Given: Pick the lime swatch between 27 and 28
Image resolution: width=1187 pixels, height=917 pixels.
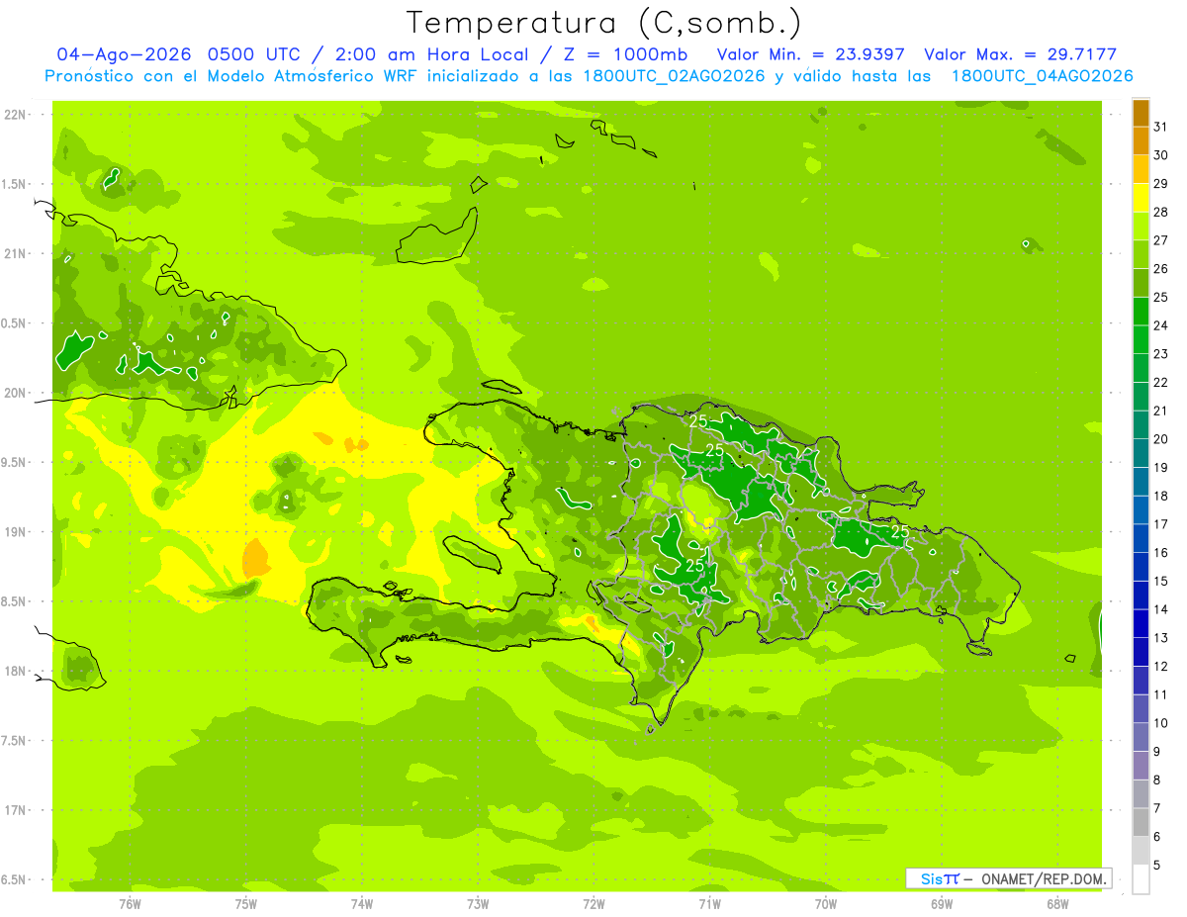Looking at the screenshot, I should point(1141,226).
